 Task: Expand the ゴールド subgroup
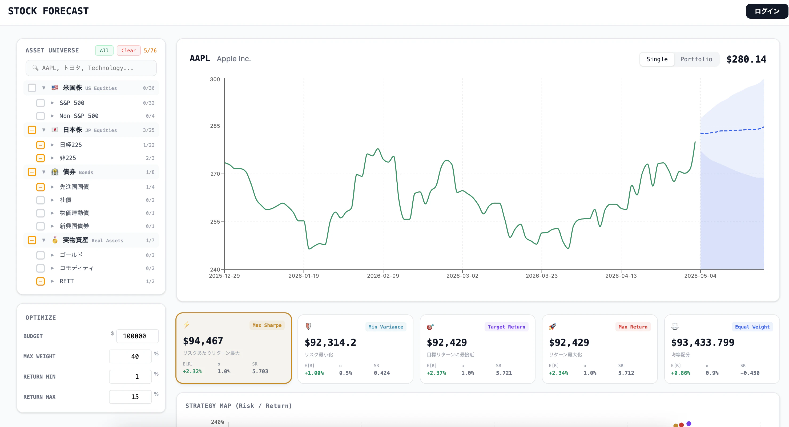pyautogui.click(x=52, y=255)
